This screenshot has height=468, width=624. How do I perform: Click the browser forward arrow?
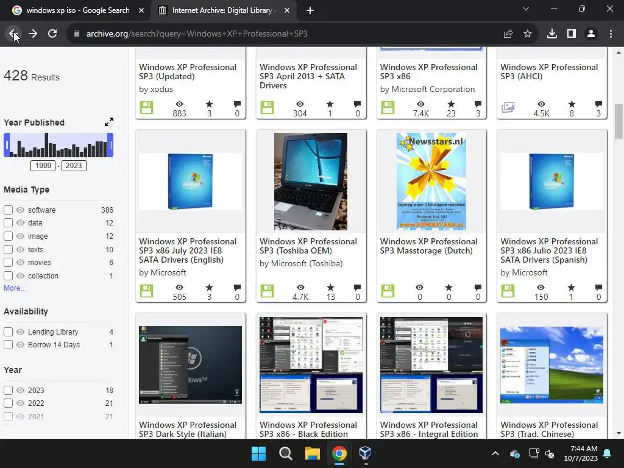[33, 34]
